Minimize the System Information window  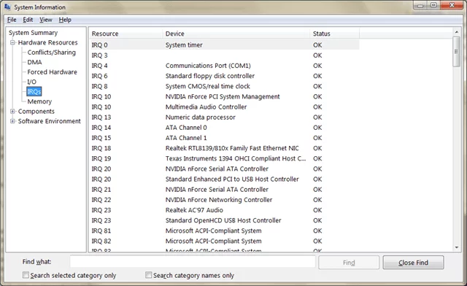click(420, 5)
